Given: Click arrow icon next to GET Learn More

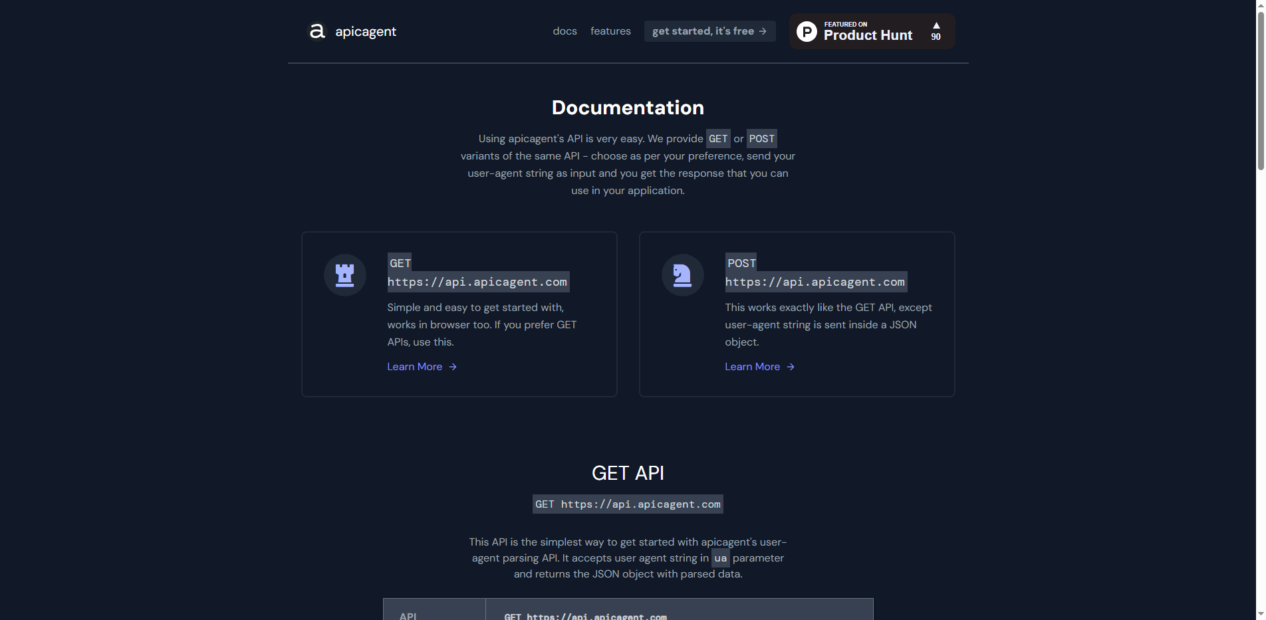Looking at the screenshot, I should pos(453,367).
